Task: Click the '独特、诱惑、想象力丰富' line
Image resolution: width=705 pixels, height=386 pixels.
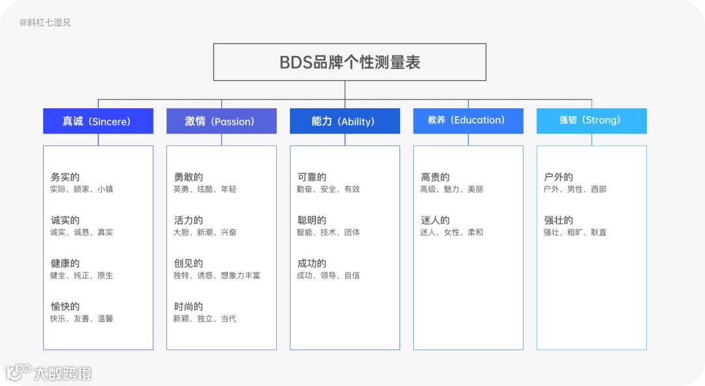Action: [x=217, y=275]
